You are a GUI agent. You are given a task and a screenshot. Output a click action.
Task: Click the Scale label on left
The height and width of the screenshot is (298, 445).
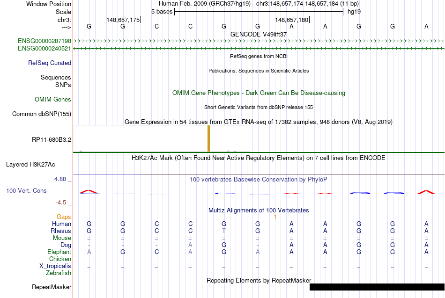click(64, 12)
